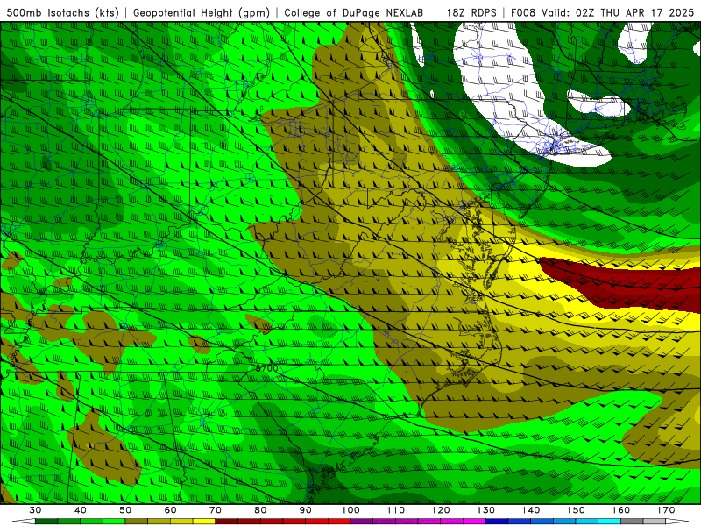
Task: Click the '80' value on the color scale
Action: point(260,510)
